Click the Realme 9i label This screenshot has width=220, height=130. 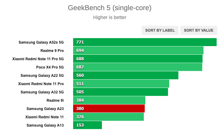[x=55, y=100]
